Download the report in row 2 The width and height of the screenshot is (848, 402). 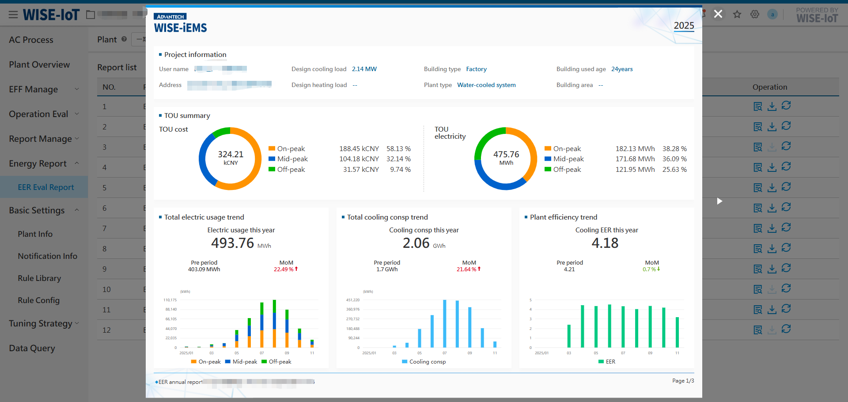point(772,127)
